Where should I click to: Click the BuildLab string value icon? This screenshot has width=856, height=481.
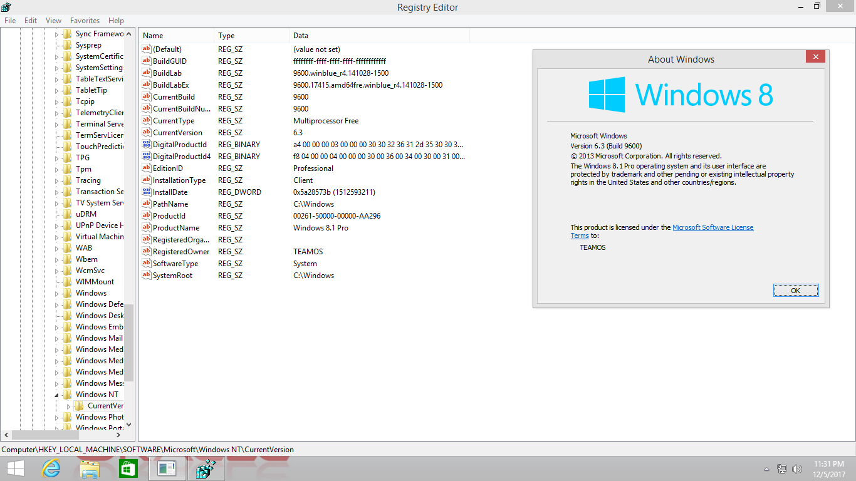pos(147,73)
